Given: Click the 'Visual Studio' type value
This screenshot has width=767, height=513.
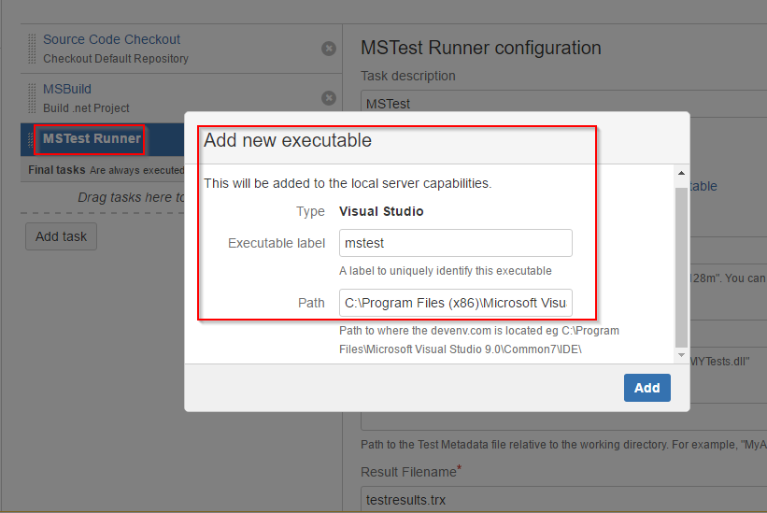Looking at the screenshot, I should point(381,211).
